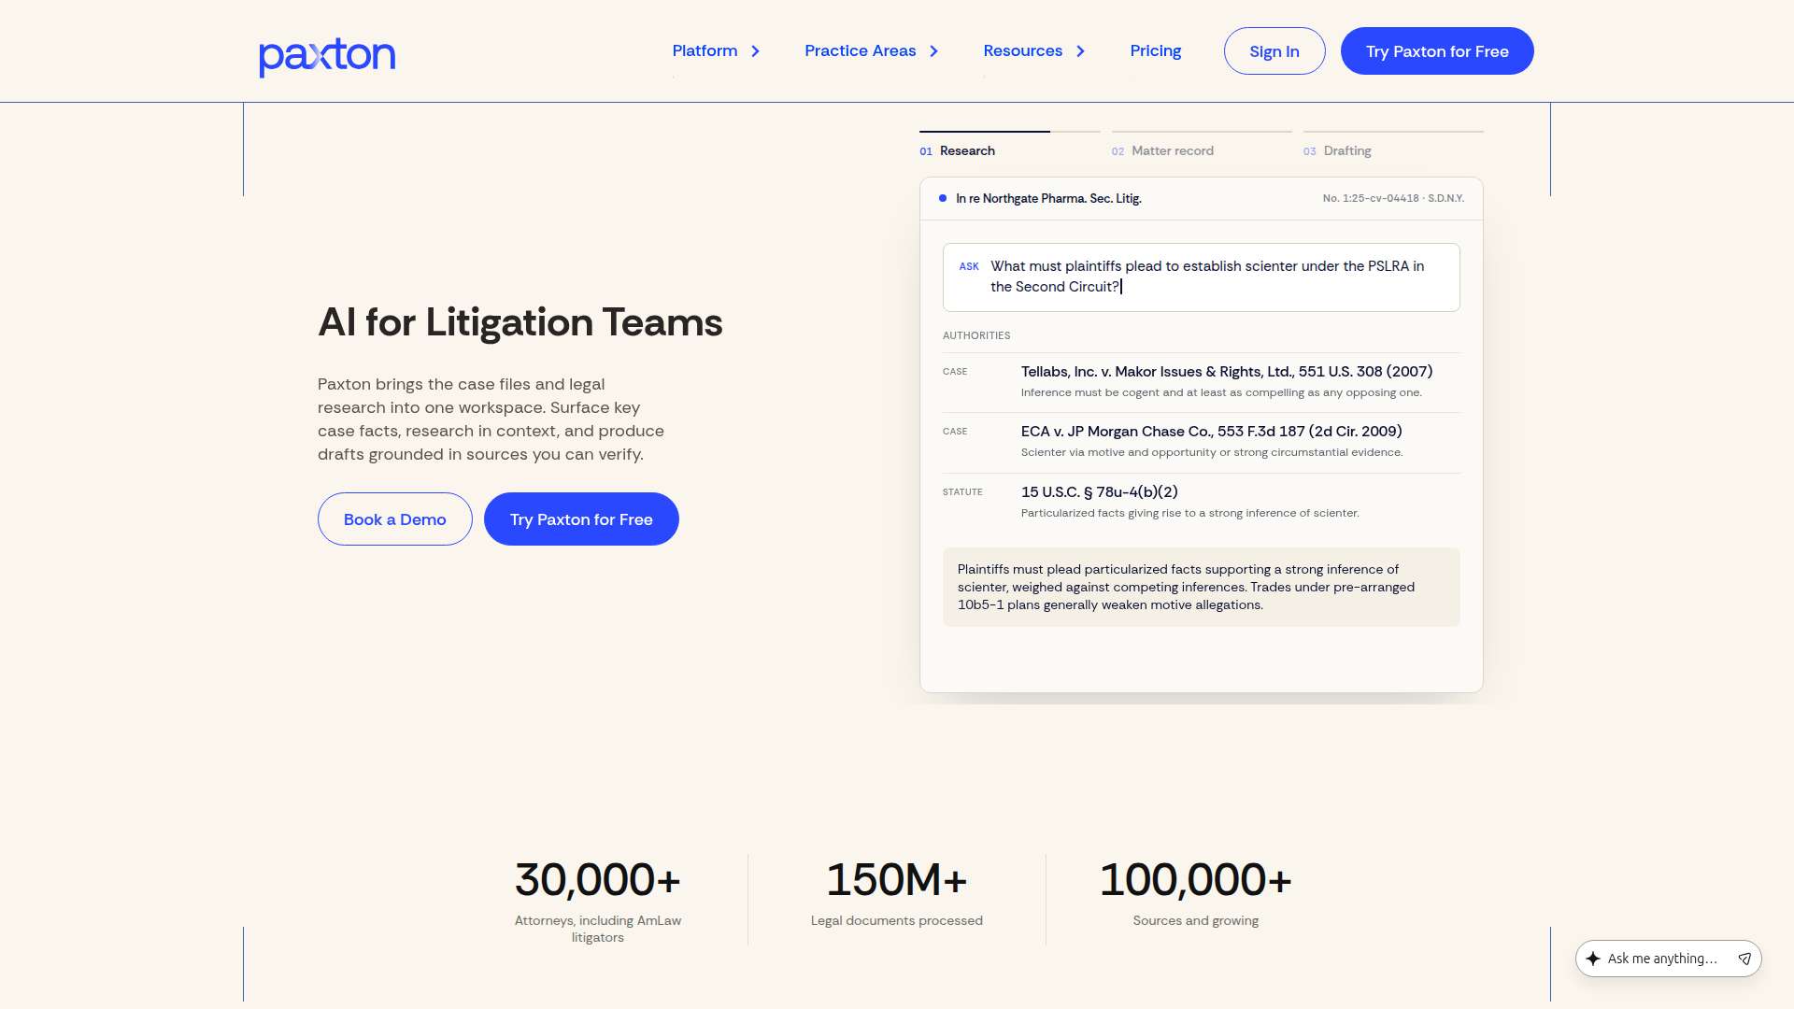1794x1009 pixels.
Task: Click header Try Paxton for Free button
Action: [x=1437, y=51]
